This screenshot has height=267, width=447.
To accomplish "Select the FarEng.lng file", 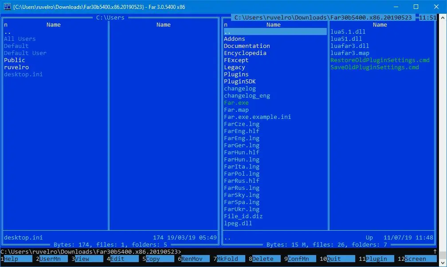I will tap(241, 138).
